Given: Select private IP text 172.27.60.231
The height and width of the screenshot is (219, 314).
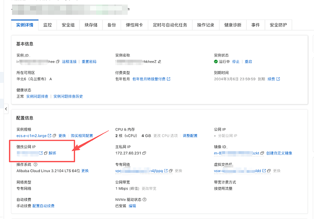Looking at the screenshot, I should click(x=128, y=153).
